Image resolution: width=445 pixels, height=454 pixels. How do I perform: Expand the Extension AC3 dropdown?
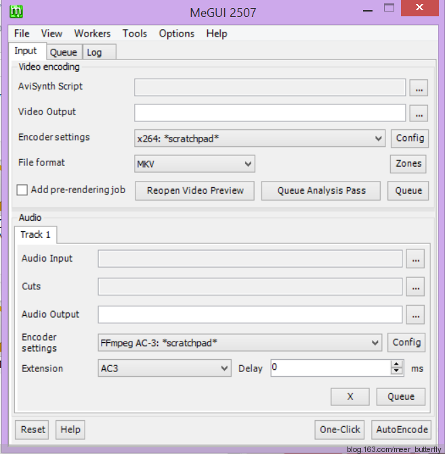(165, 369)
